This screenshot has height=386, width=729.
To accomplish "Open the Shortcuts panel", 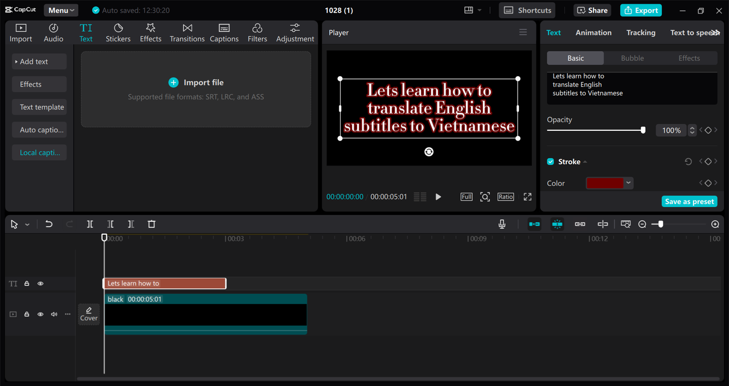I will pyautogui.click(x=527, y=10).
